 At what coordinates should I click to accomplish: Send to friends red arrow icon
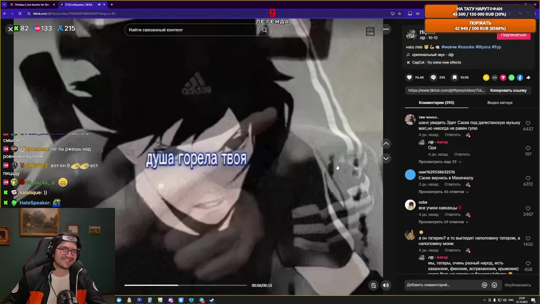(503, 78)
